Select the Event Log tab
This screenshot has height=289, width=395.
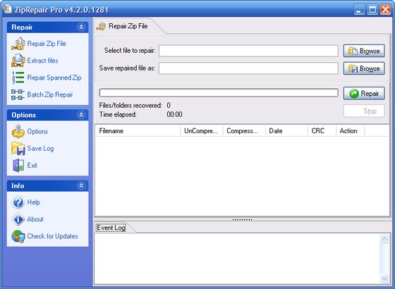111,228
